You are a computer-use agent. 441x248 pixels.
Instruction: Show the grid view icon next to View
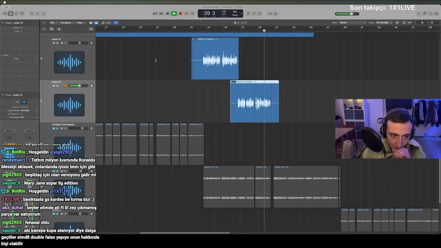[x=91, y=23]
